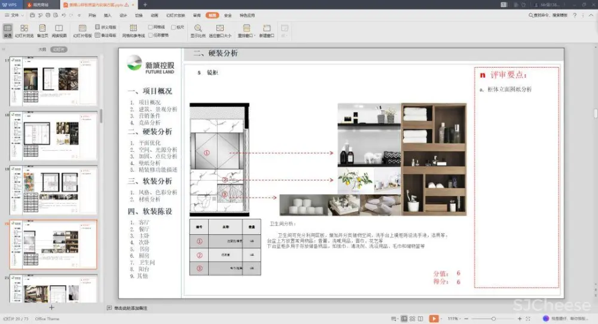Click the Handout Master button (讲义母版)
The width and height of the screenshot is (598, 324).
tap(106, 27)
